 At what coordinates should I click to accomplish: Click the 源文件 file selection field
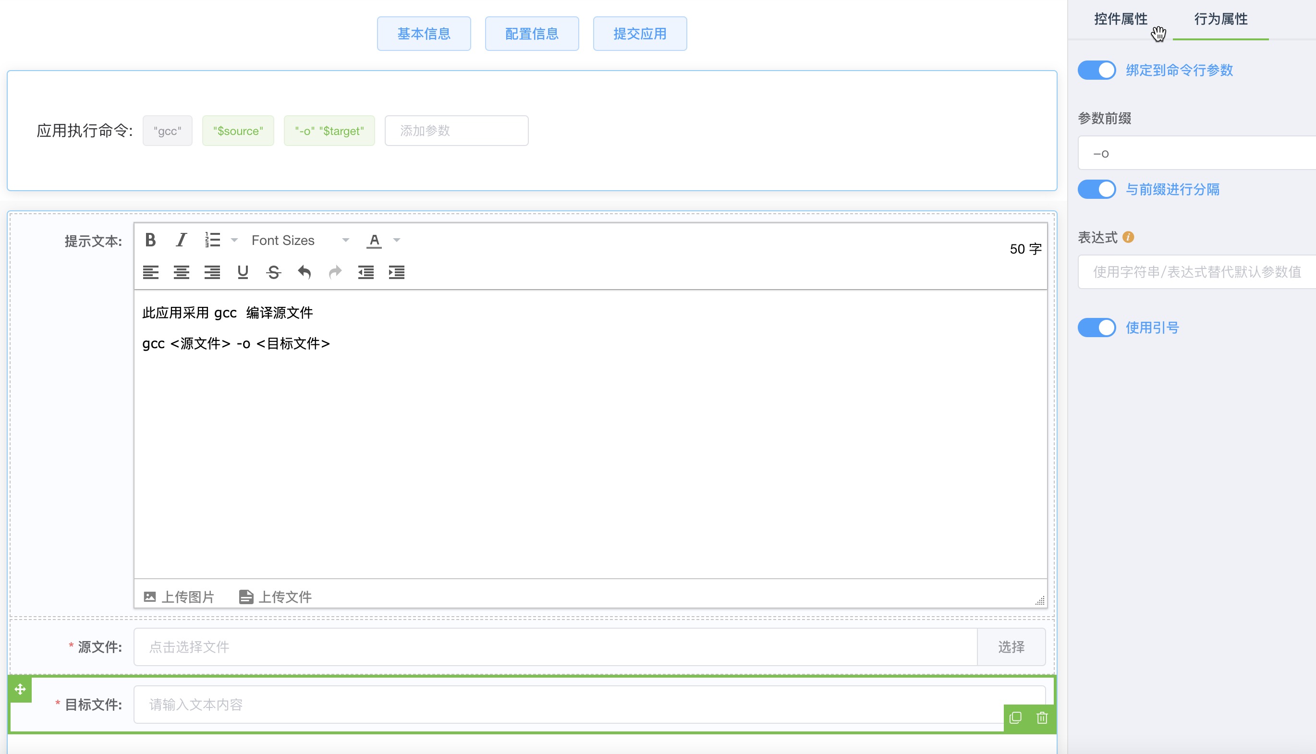click(555, 647)
